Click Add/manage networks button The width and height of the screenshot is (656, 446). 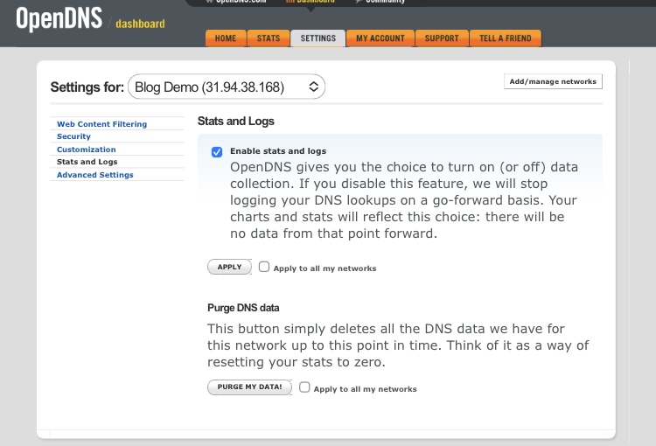[x=553, y=81]
